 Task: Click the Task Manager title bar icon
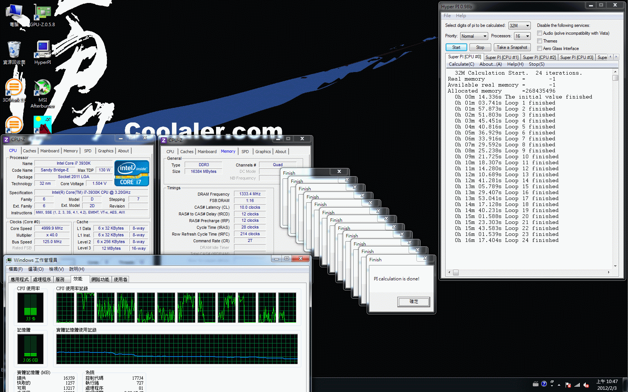click(9, 260)
